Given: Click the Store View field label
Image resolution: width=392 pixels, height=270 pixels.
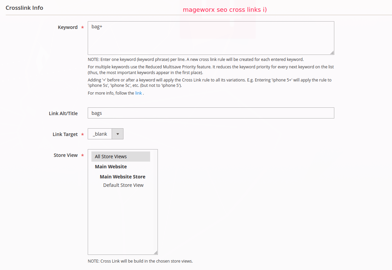Looking at the screenshot, I should coord(65,155).
